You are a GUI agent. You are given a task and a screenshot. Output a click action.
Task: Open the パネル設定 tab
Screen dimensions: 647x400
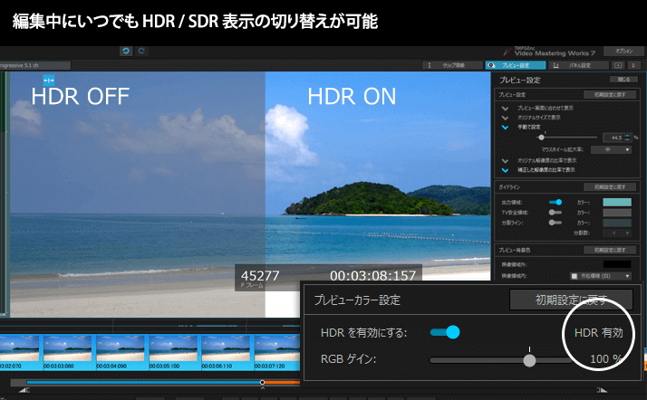pyautogui.click(x=578, y=65)
